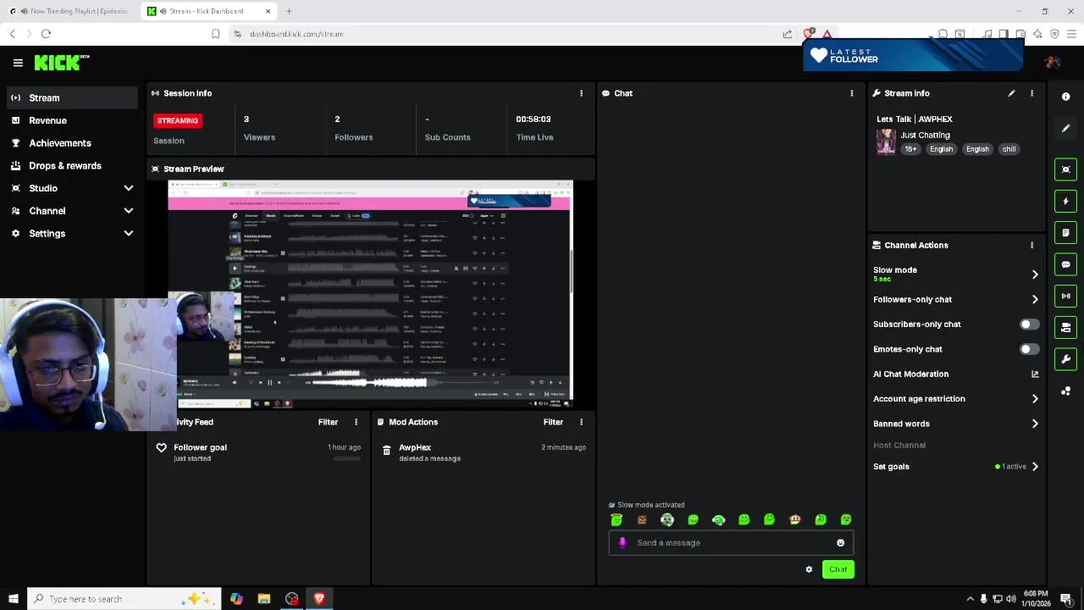
Task: Toggle Emotes-only chat switch
Action: (1028, 349)
